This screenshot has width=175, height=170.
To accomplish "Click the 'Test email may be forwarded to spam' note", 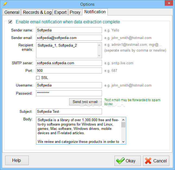I will [x=132, y=102].
